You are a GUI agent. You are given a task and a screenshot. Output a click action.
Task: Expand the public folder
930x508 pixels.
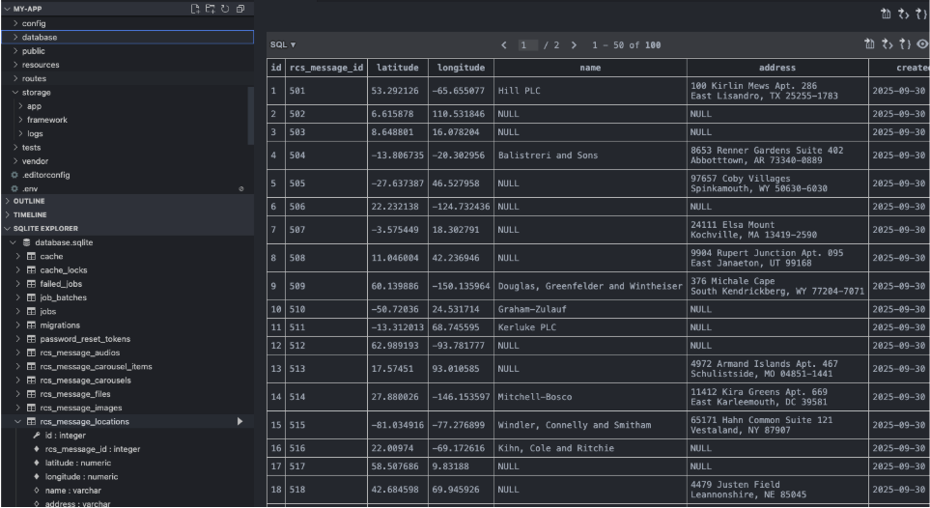pos(16,51)
